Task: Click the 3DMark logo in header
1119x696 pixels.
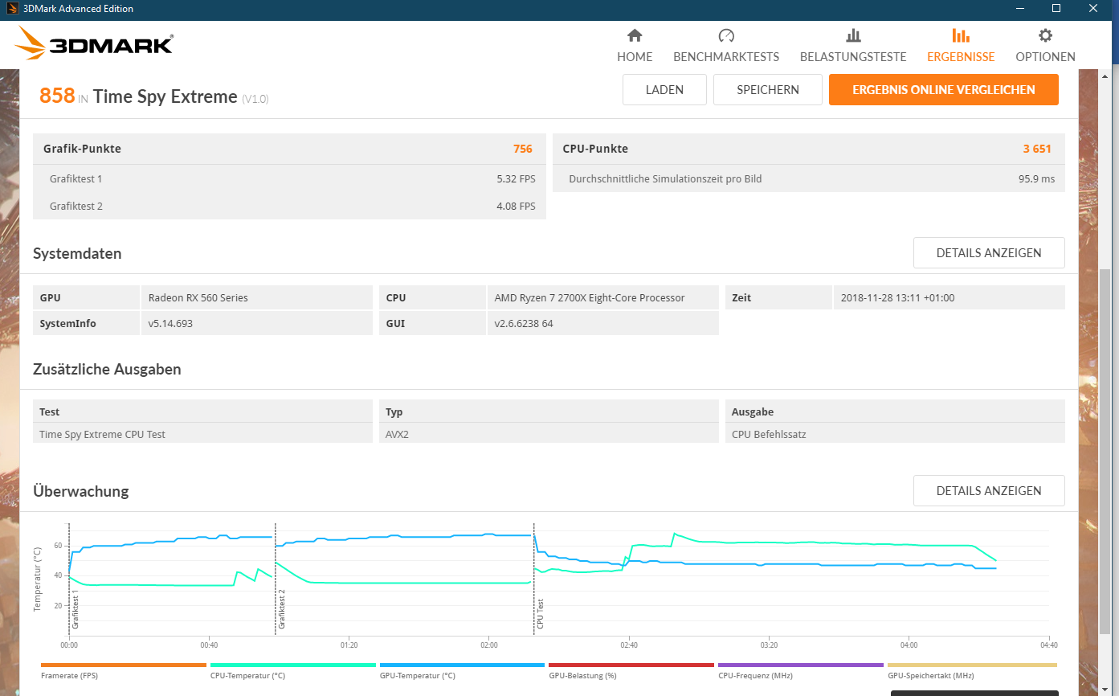Action: [96, 43]
